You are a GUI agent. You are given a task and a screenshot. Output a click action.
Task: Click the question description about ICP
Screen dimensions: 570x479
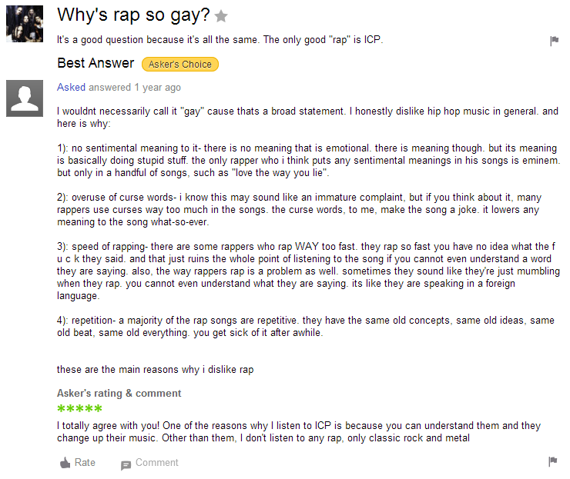pos(220,39)
